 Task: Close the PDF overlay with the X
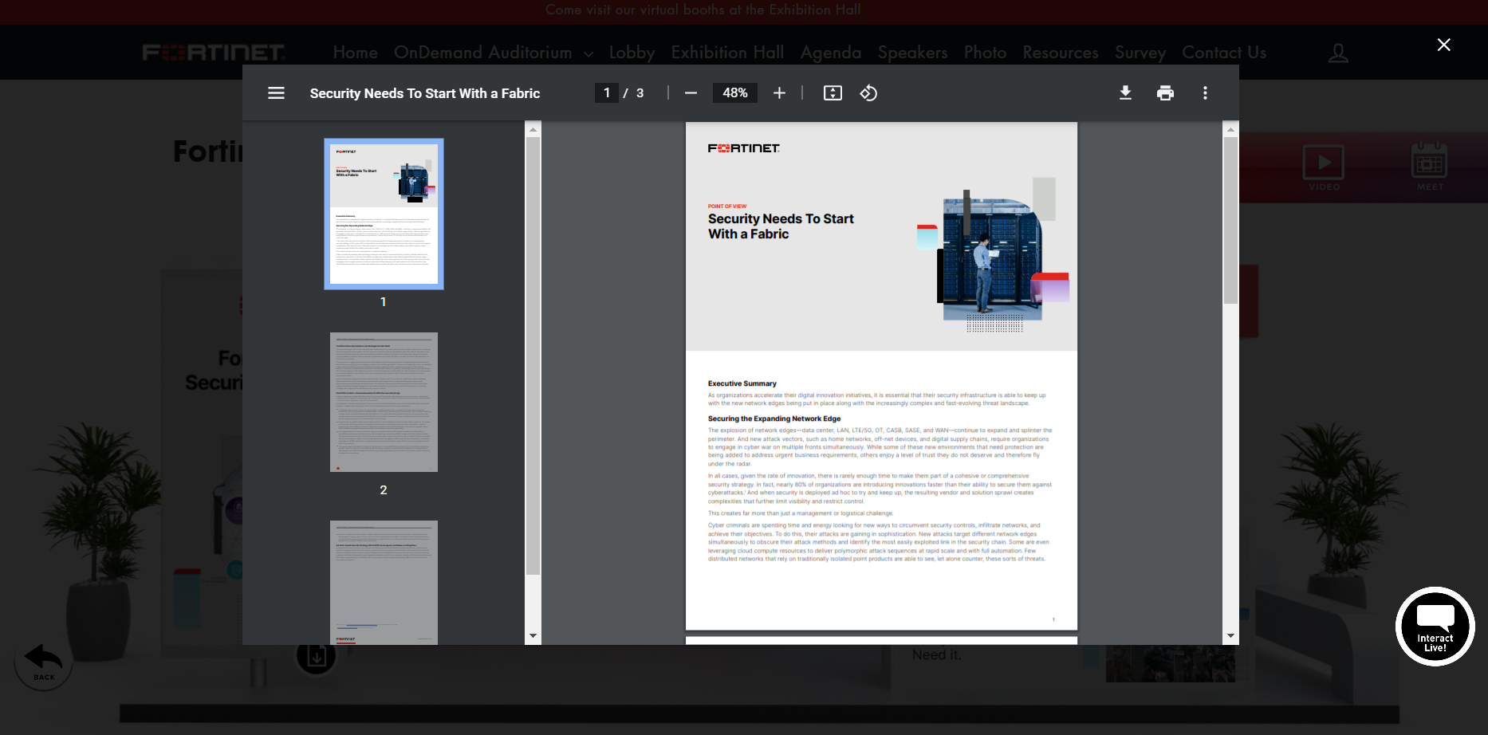pos(1443,45)
